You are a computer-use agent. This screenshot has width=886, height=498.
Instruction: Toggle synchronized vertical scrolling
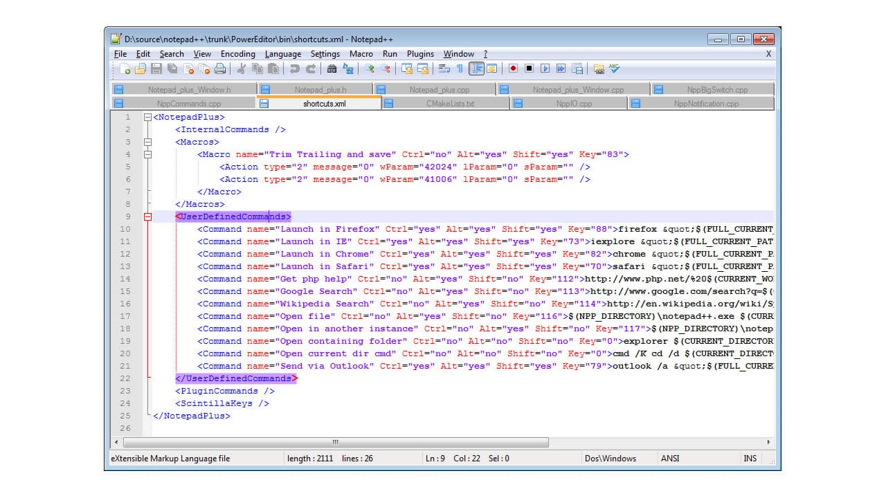coord(408,68)
